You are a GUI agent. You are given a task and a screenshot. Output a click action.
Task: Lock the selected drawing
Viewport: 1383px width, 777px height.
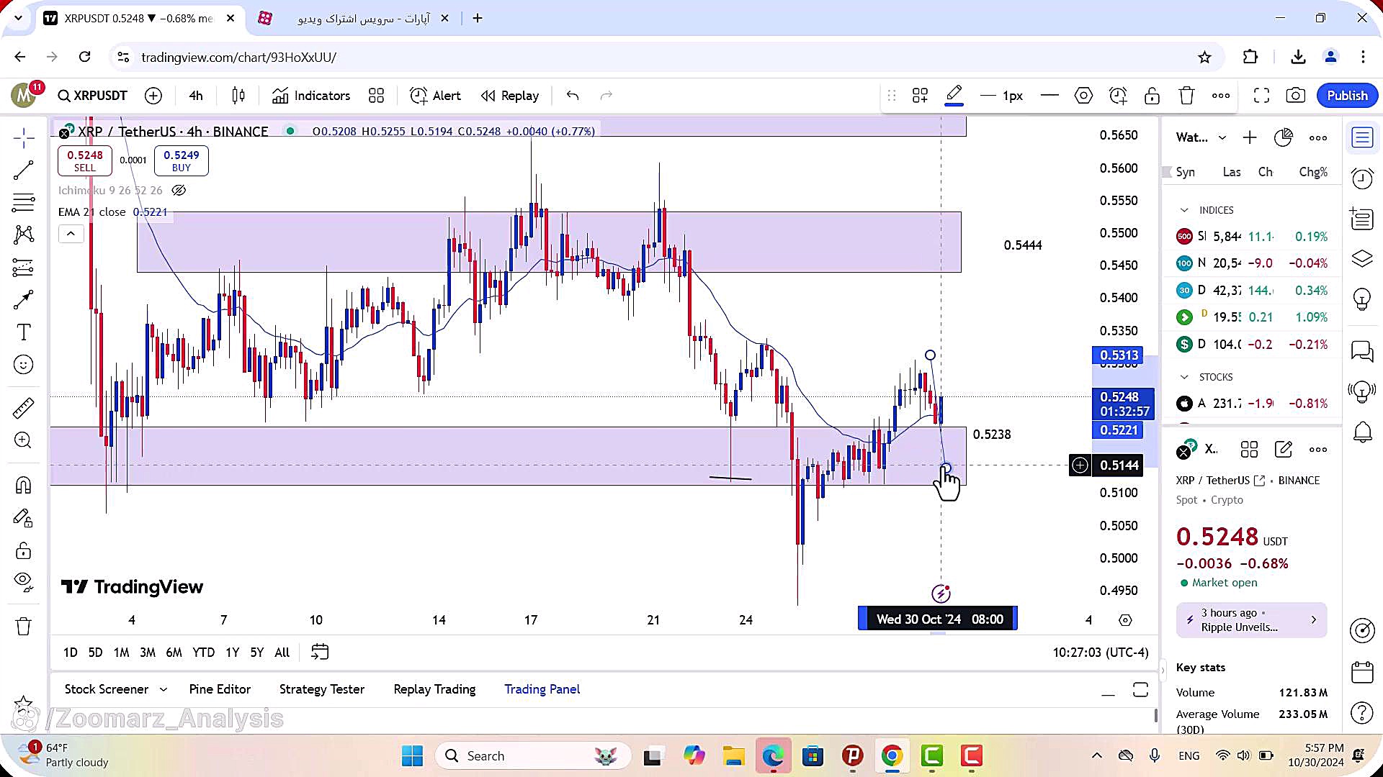pos(1152,96)
